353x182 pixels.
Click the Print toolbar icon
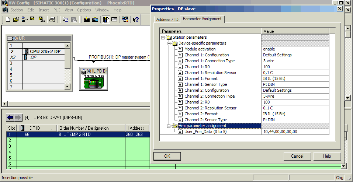[x=52, y=20]
